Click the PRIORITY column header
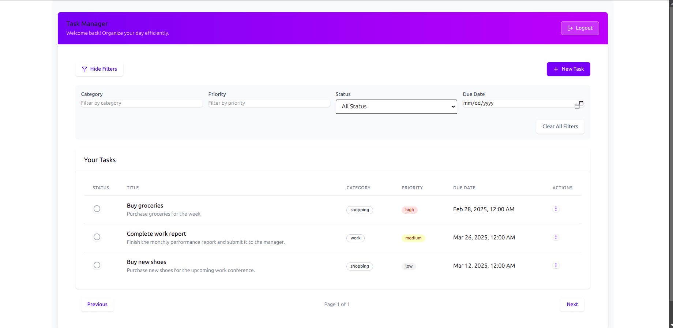673x328 pixels. (412, 188)
